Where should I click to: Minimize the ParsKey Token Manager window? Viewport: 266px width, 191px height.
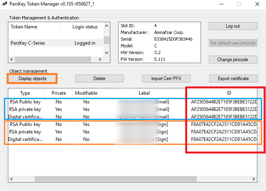coord(221,4)
